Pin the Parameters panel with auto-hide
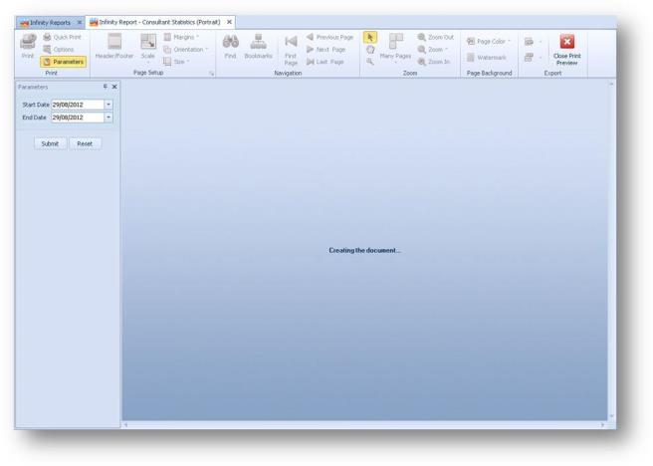 [x=106, y=87]
